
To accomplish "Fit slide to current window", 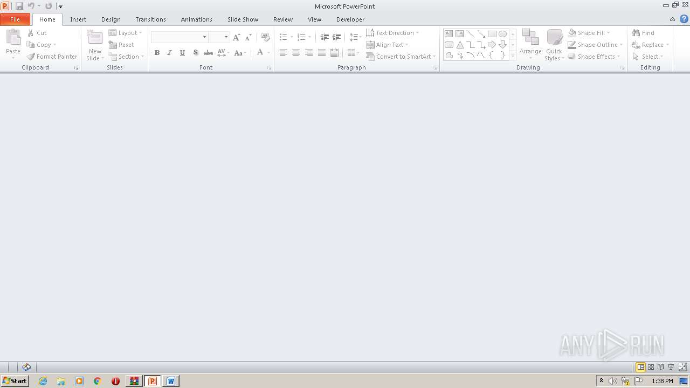I will tap(683, 367).
